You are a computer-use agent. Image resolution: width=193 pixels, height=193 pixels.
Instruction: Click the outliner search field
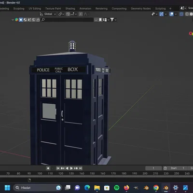[68, 20]
